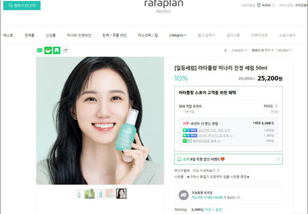Select the 신상품 menu item
Image resolution: width=308 pixels, height=214 pixels.
coord(51,35)
